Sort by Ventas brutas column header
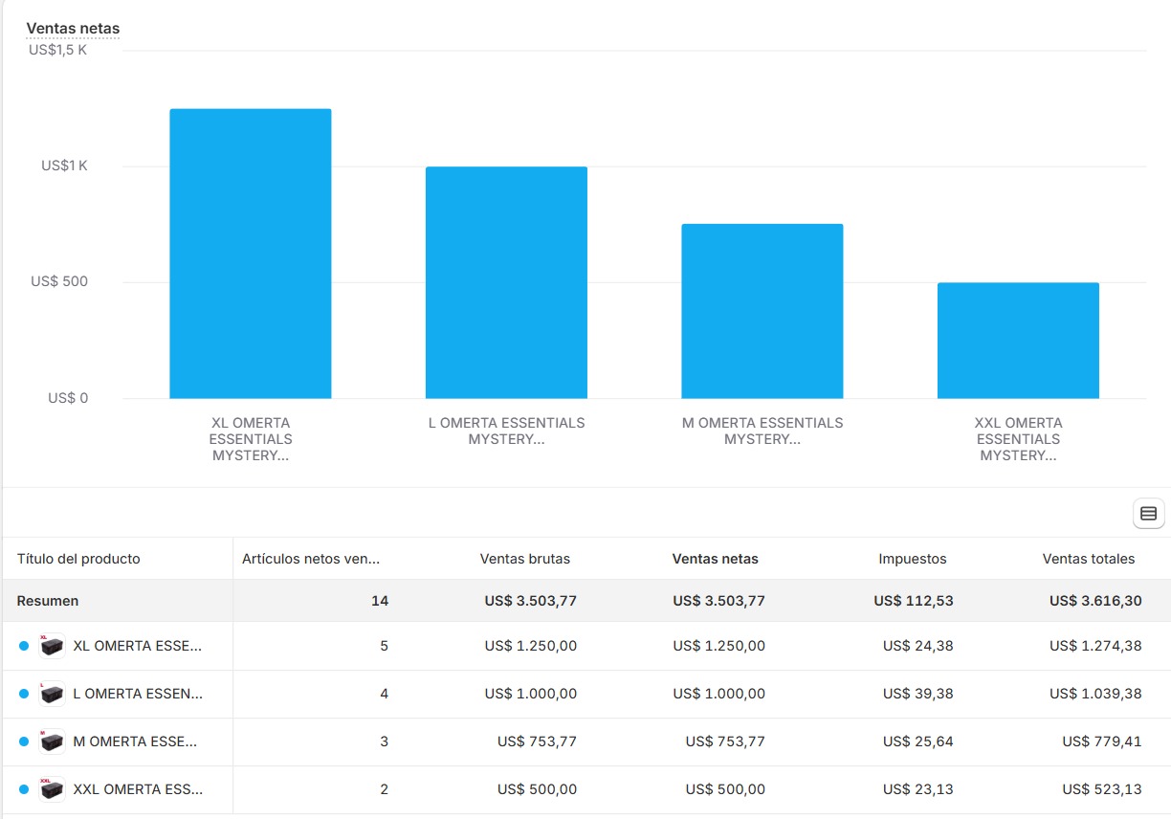Screen dimensions: 1171x819 525,559
